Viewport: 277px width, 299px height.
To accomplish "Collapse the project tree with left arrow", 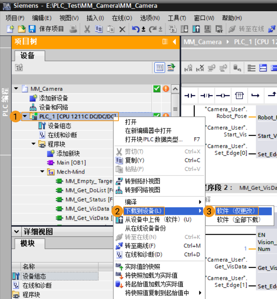I will [174, 42].
